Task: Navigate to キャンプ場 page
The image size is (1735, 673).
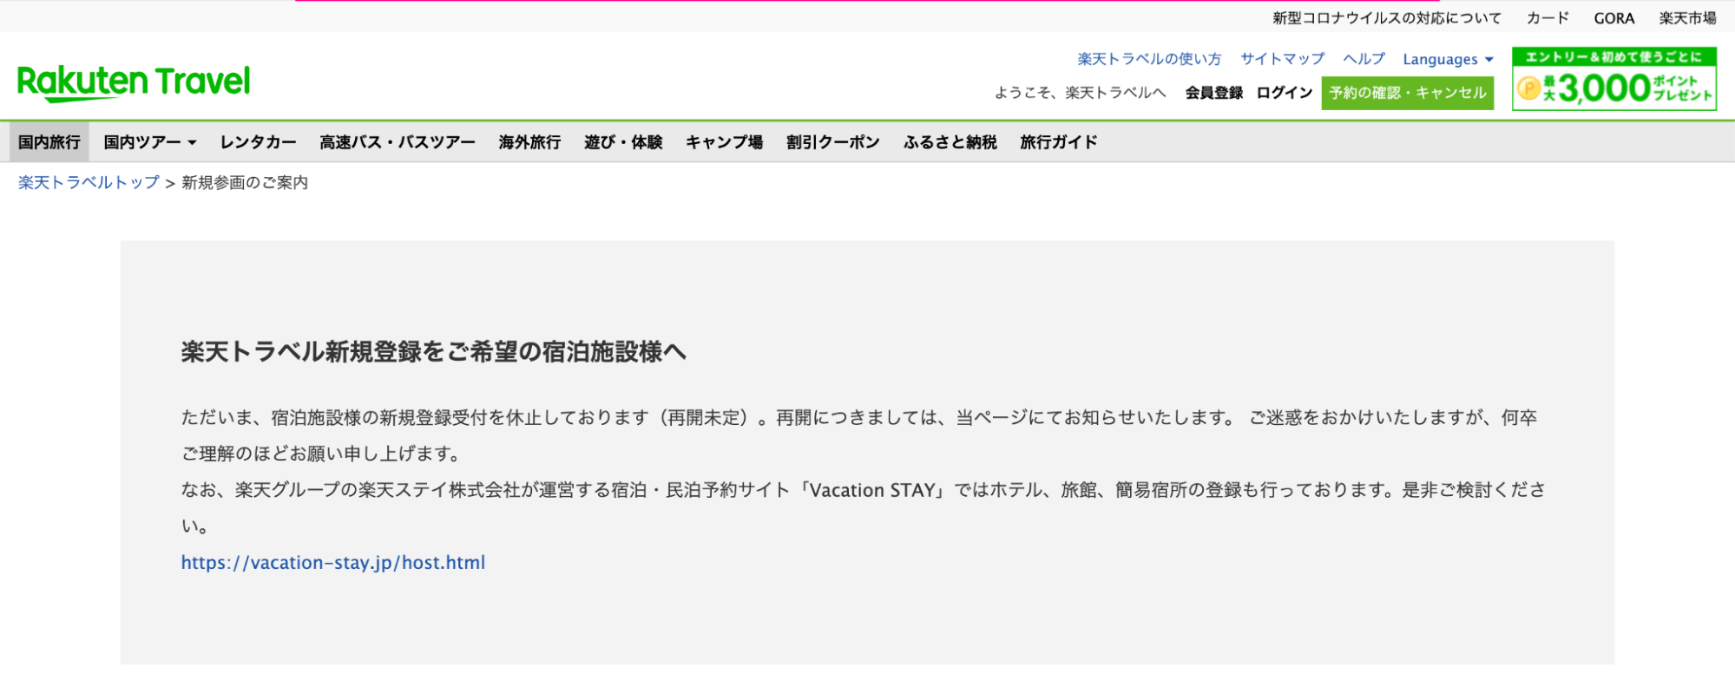Action: pos(724,142)
